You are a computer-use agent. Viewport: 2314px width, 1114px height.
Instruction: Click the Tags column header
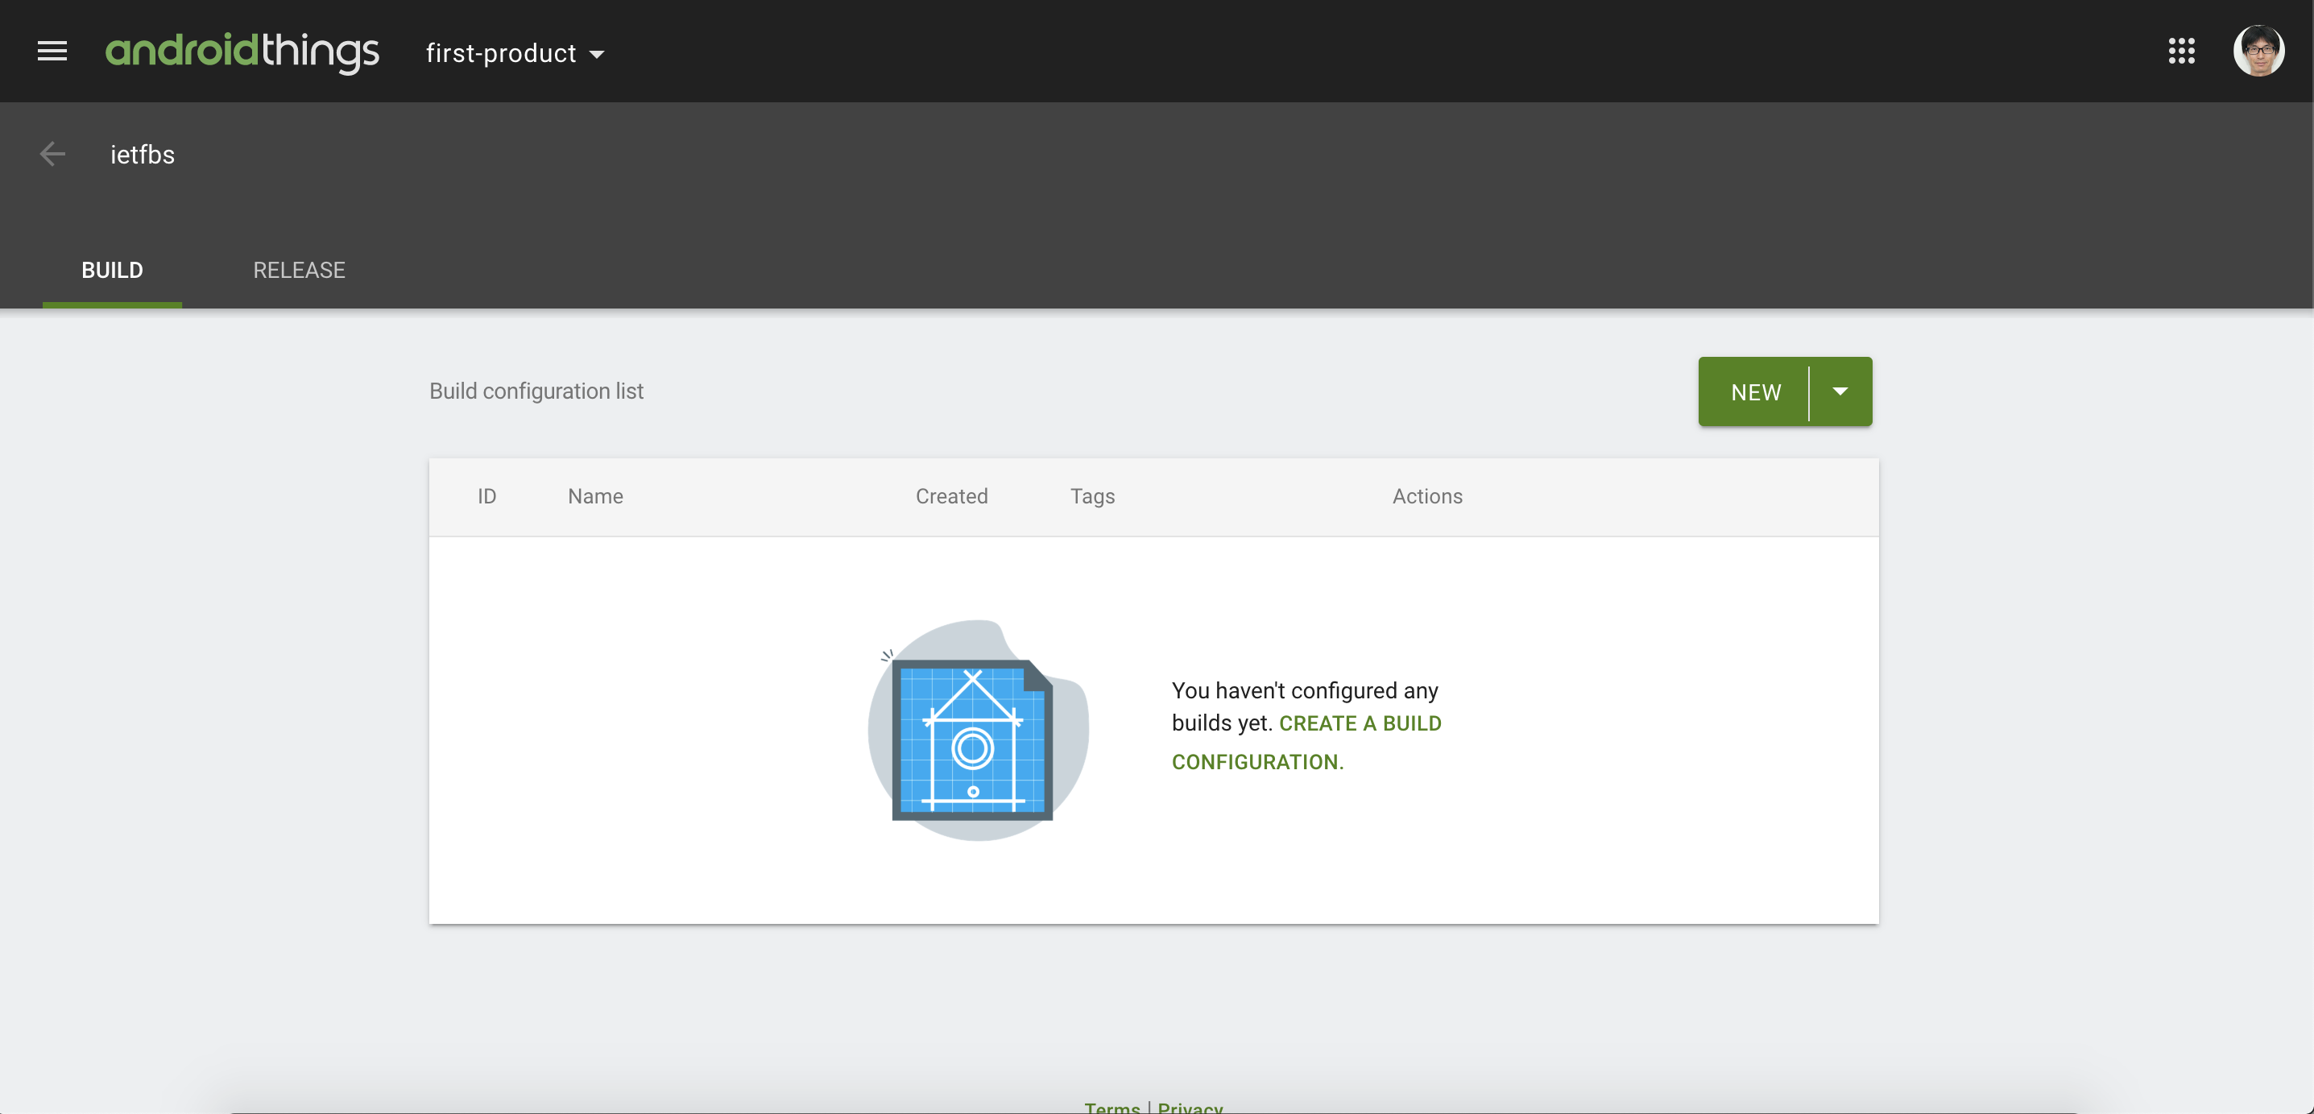[x=1092, y=497]
